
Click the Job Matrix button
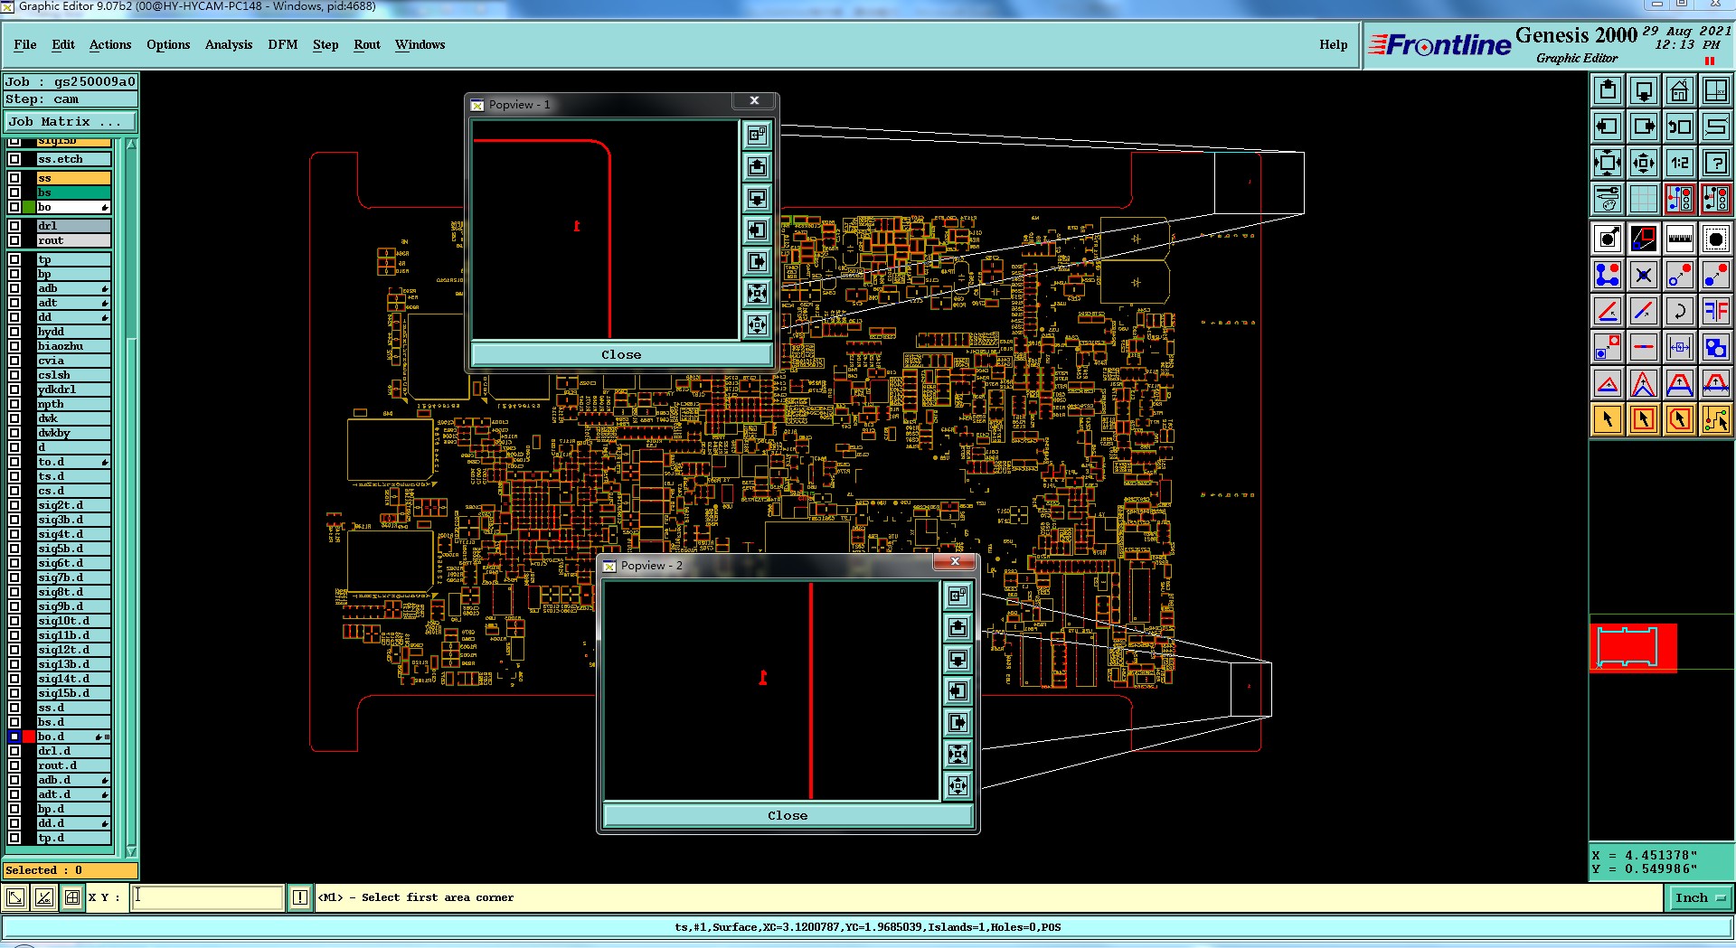click(71, 121)
